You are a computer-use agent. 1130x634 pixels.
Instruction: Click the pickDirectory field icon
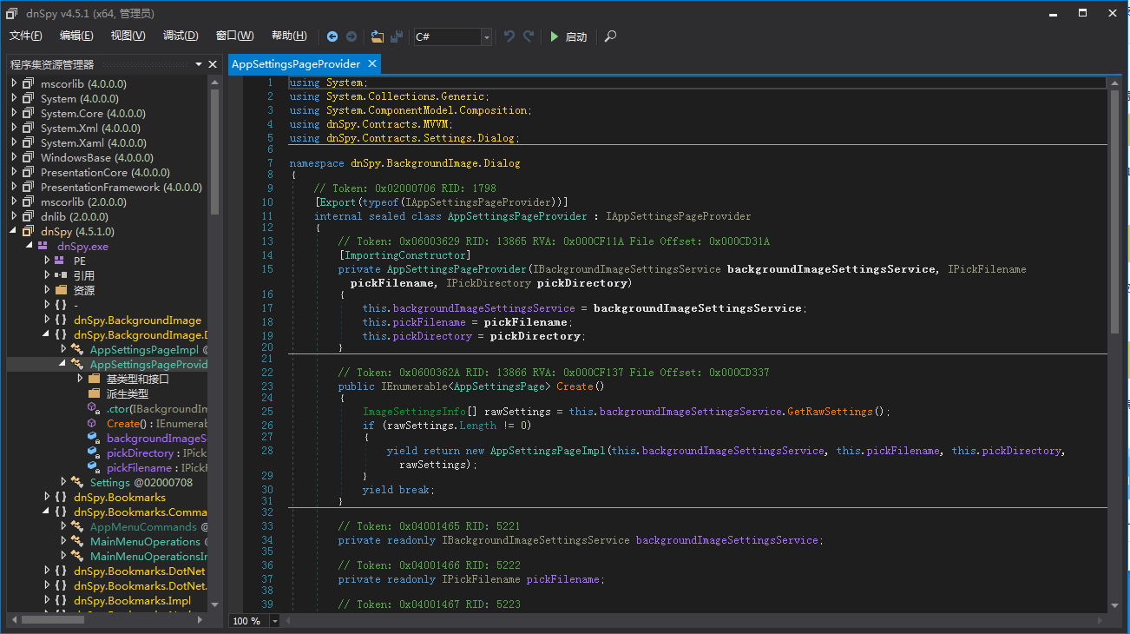point(93,452)
